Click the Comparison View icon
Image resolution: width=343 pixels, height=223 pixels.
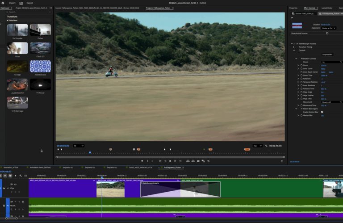203,161
